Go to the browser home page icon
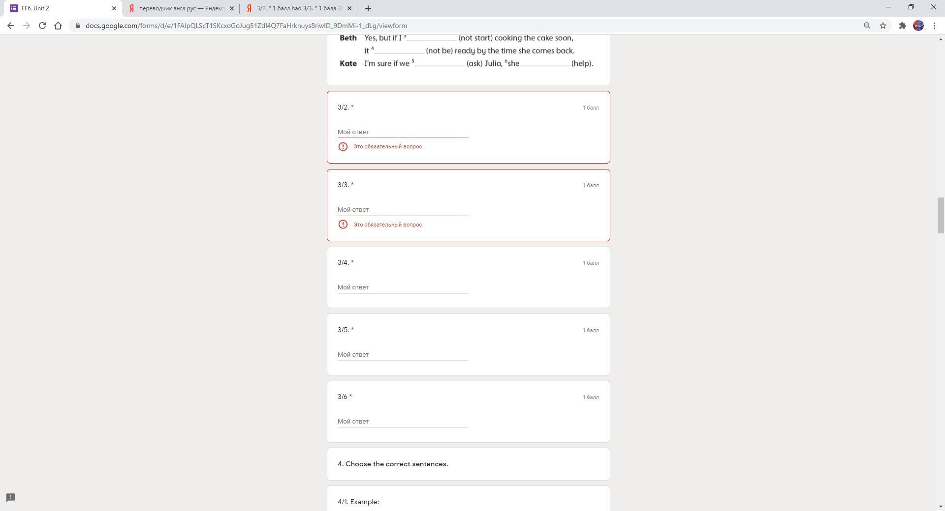This screenshot has width=945, height=511. pyautogui.click(x=58, y=26)
